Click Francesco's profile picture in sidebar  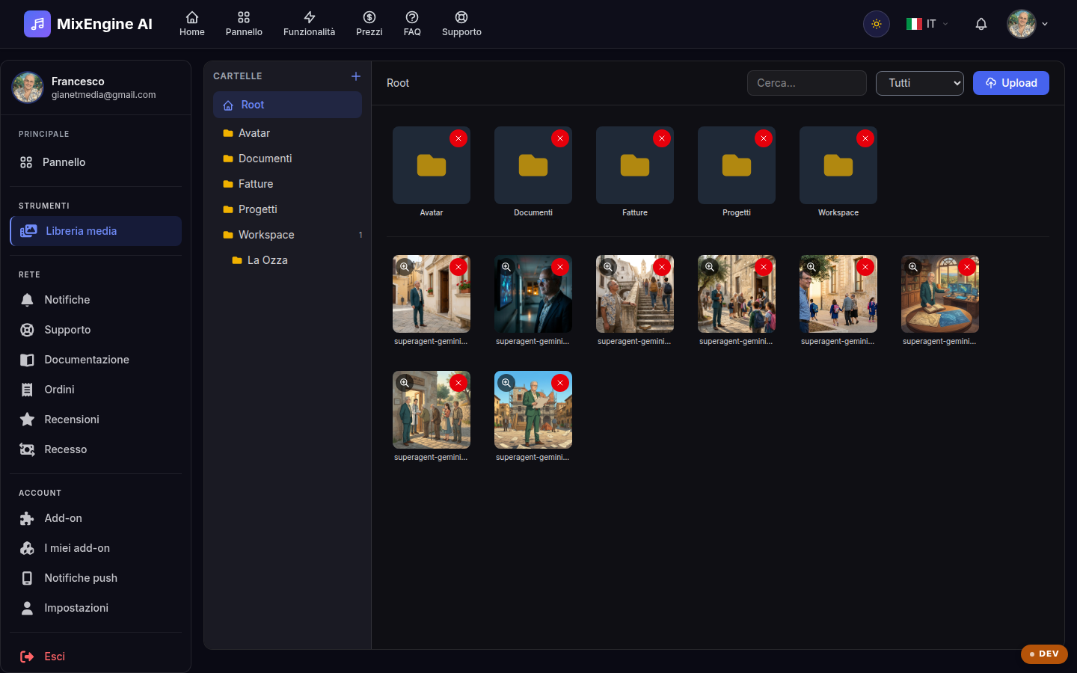(28, 87)
